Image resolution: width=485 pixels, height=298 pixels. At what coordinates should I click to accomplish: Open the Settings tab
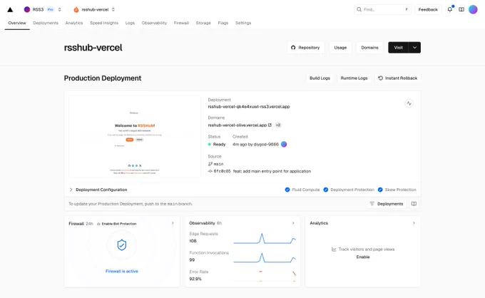click(243, 23)
